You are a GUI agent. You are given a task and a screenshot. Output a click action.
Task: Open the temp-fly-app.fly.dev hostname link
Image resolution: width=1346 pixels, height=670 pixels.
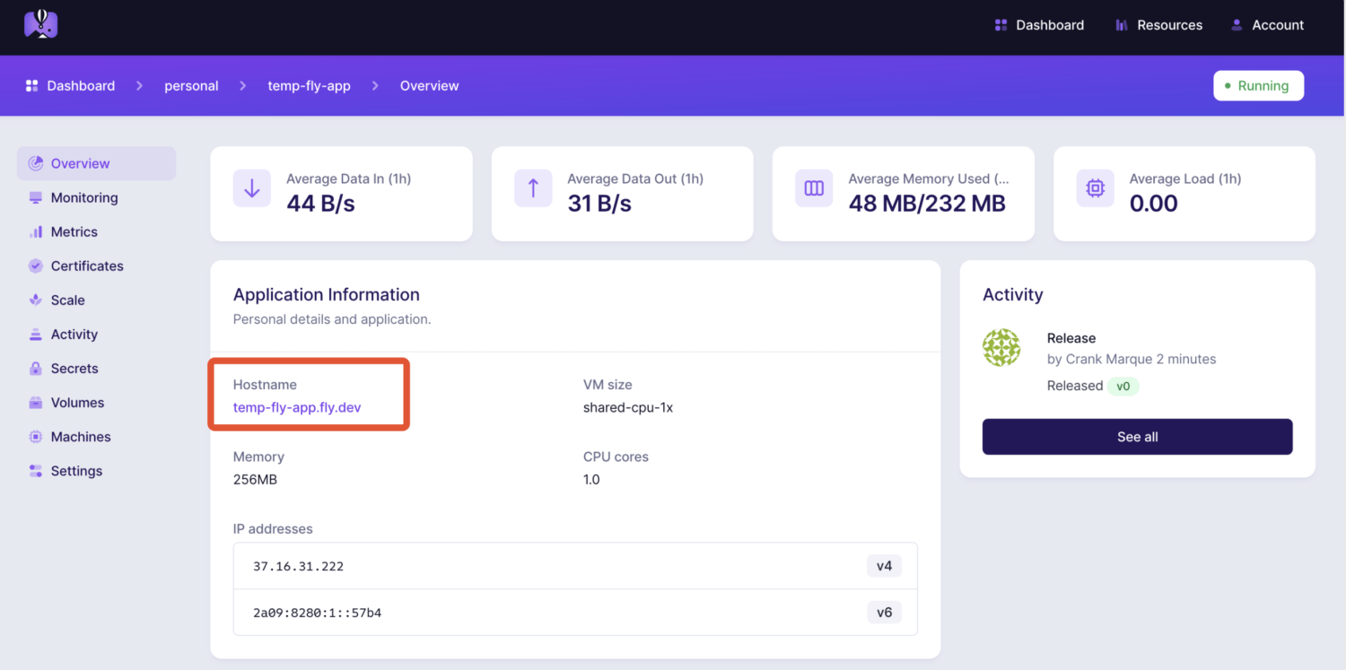click(x=297, y=407)
